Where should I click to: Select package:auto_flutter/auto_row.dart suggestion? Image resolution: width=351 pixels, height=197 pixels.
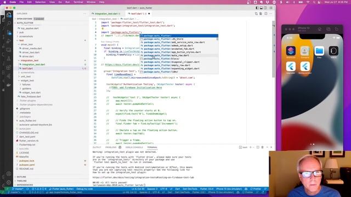(178, 55)
